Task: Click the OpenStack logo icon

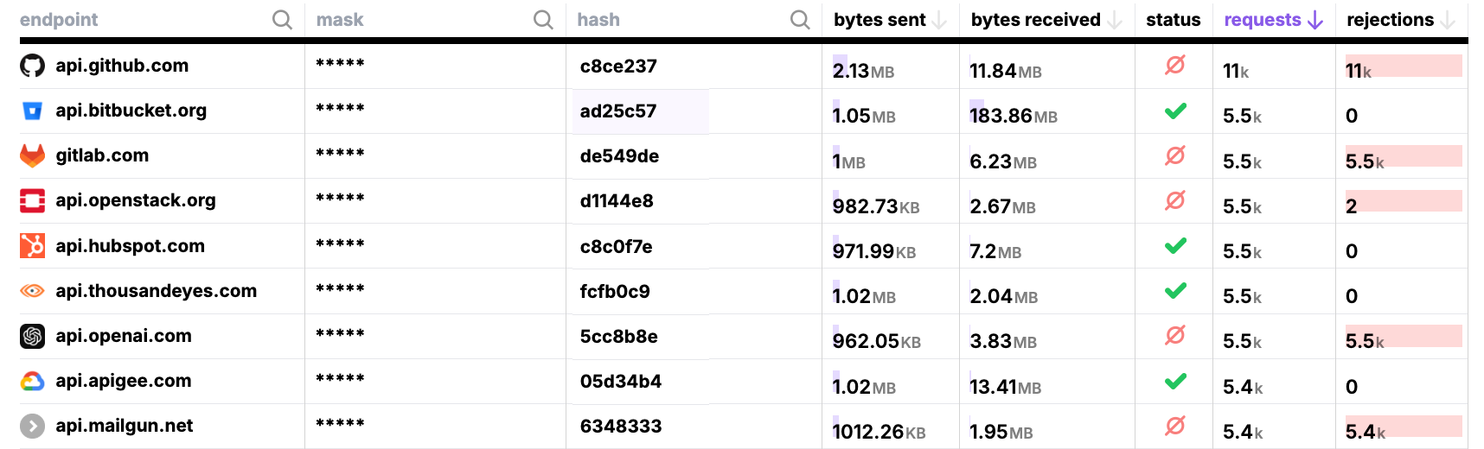Action: (32, 200)
